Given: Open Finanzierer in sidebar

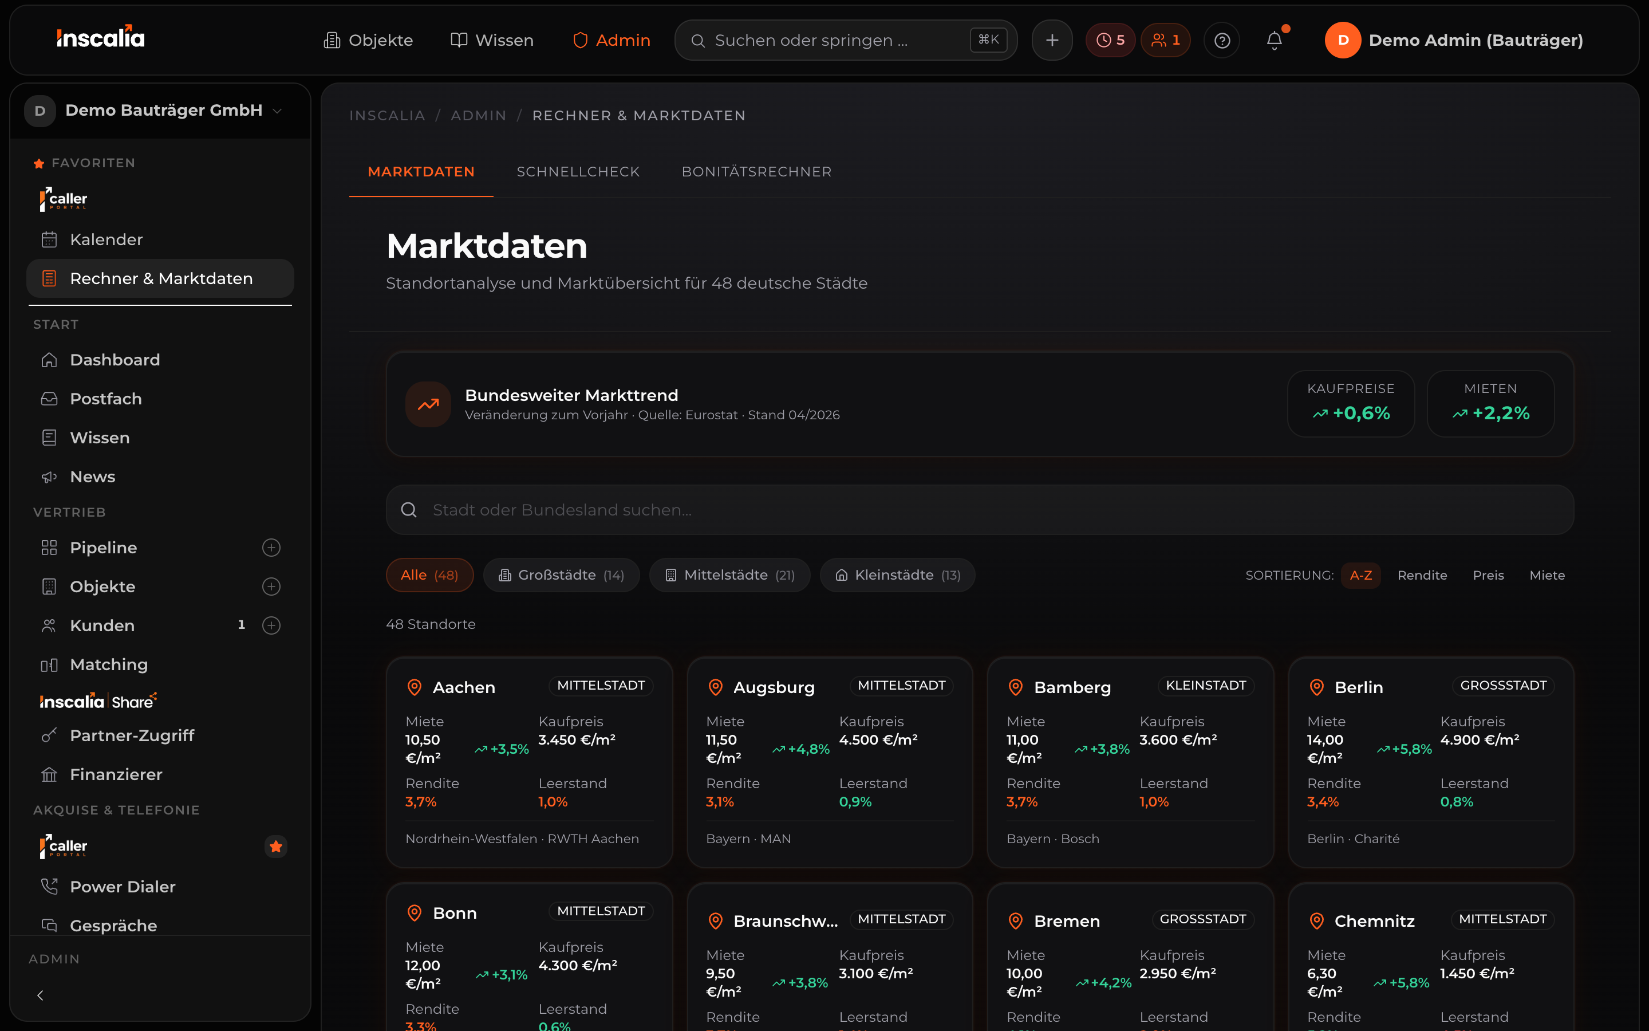Looking at the screenshot, I should click(x=160, y=774).
